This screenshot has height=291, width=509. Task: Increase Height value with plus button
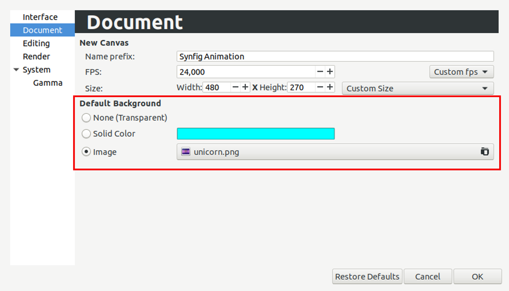[330, 87]
